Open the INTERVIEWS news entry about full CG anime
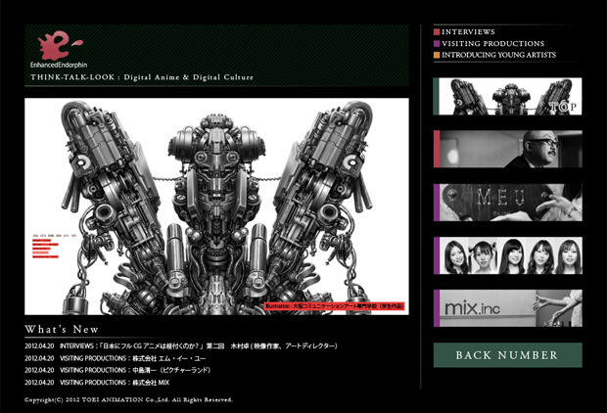 pyautogui.click(x=183, y=346)
